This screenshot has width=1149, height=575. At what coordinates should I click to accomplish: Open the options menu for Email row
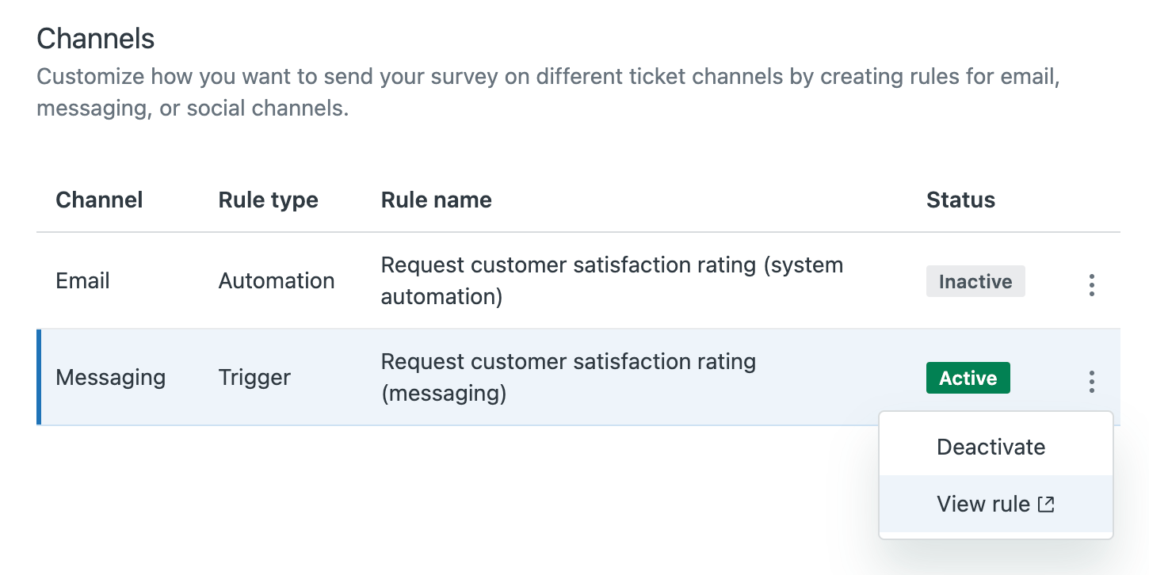(x=1091, y=285)
